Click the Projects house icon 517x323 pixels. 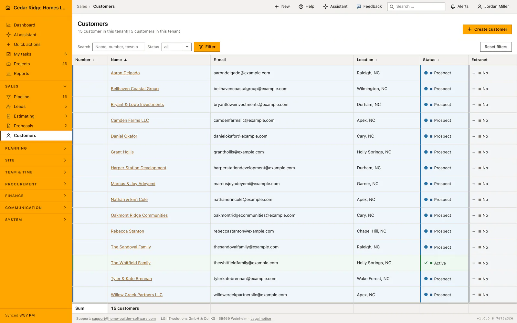pyautogui.click(x=9, y=64)
